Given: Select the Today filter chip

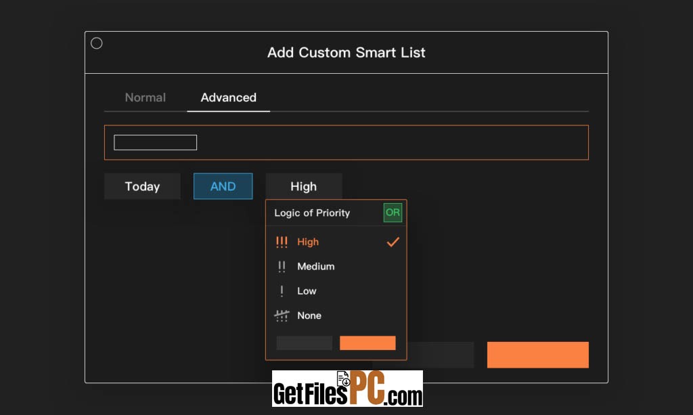Looking at the screenshot, I should click(x=142, y=186).
